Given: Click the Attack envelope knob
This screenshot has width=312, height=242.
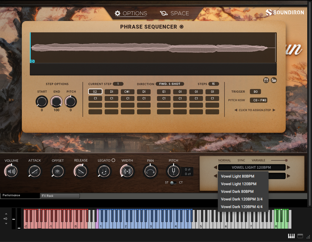Looking at the screenshot, I should click(x=35, y=172).
